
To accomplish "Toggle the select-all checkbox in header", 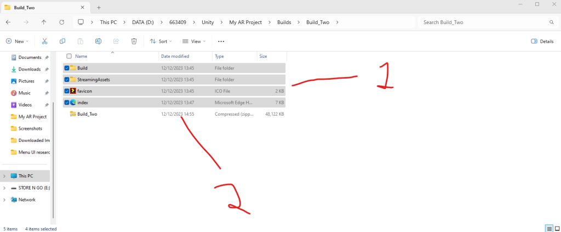I will pyautogui.click(x=69, y=56).
